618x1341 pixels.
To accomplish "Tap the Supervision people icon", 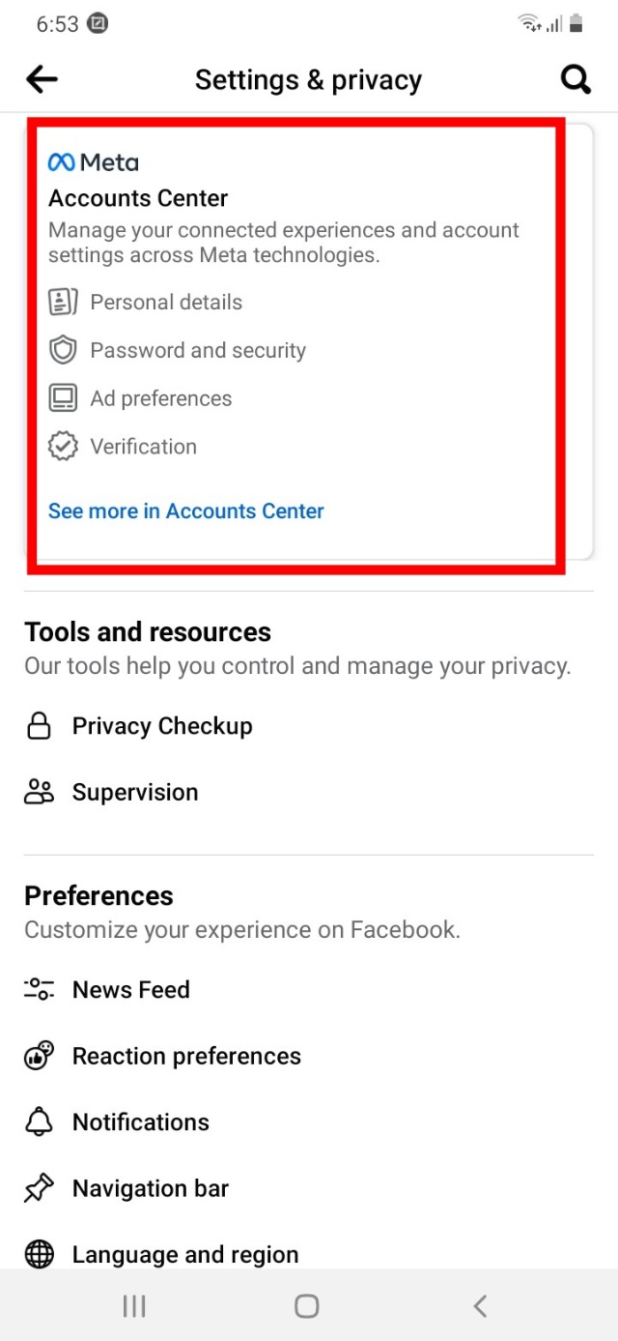I will tap(39, 792).
